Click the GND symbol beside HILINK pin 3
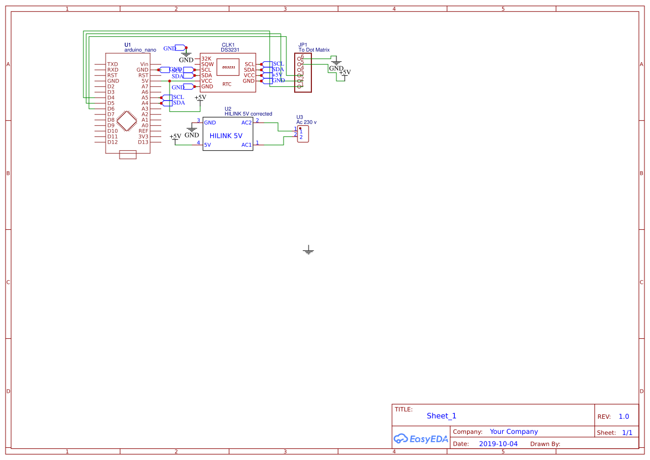The height and width of the screenshot is (460, 650). coord(192,131)
